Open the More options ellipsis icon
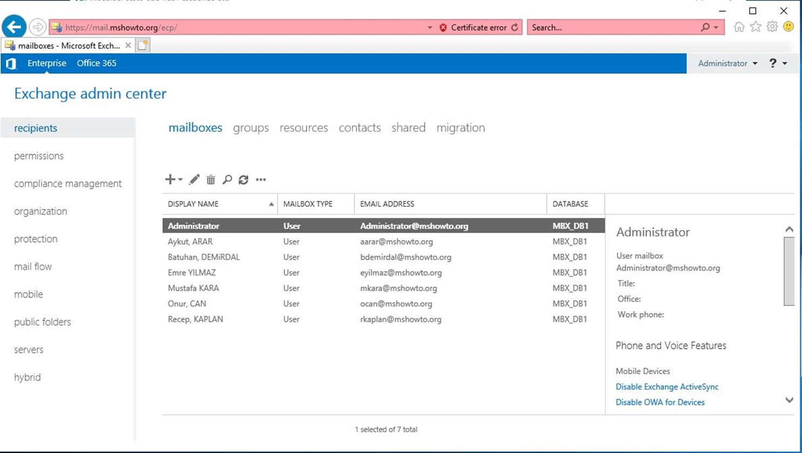802x453 pixels. pos(261,180)
